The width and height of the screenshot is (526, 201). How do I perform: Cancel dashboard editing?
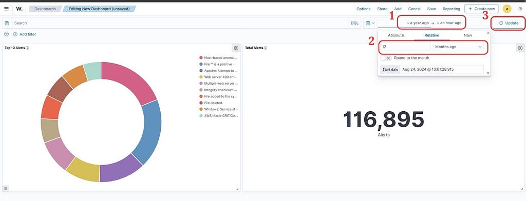[415, 9]
